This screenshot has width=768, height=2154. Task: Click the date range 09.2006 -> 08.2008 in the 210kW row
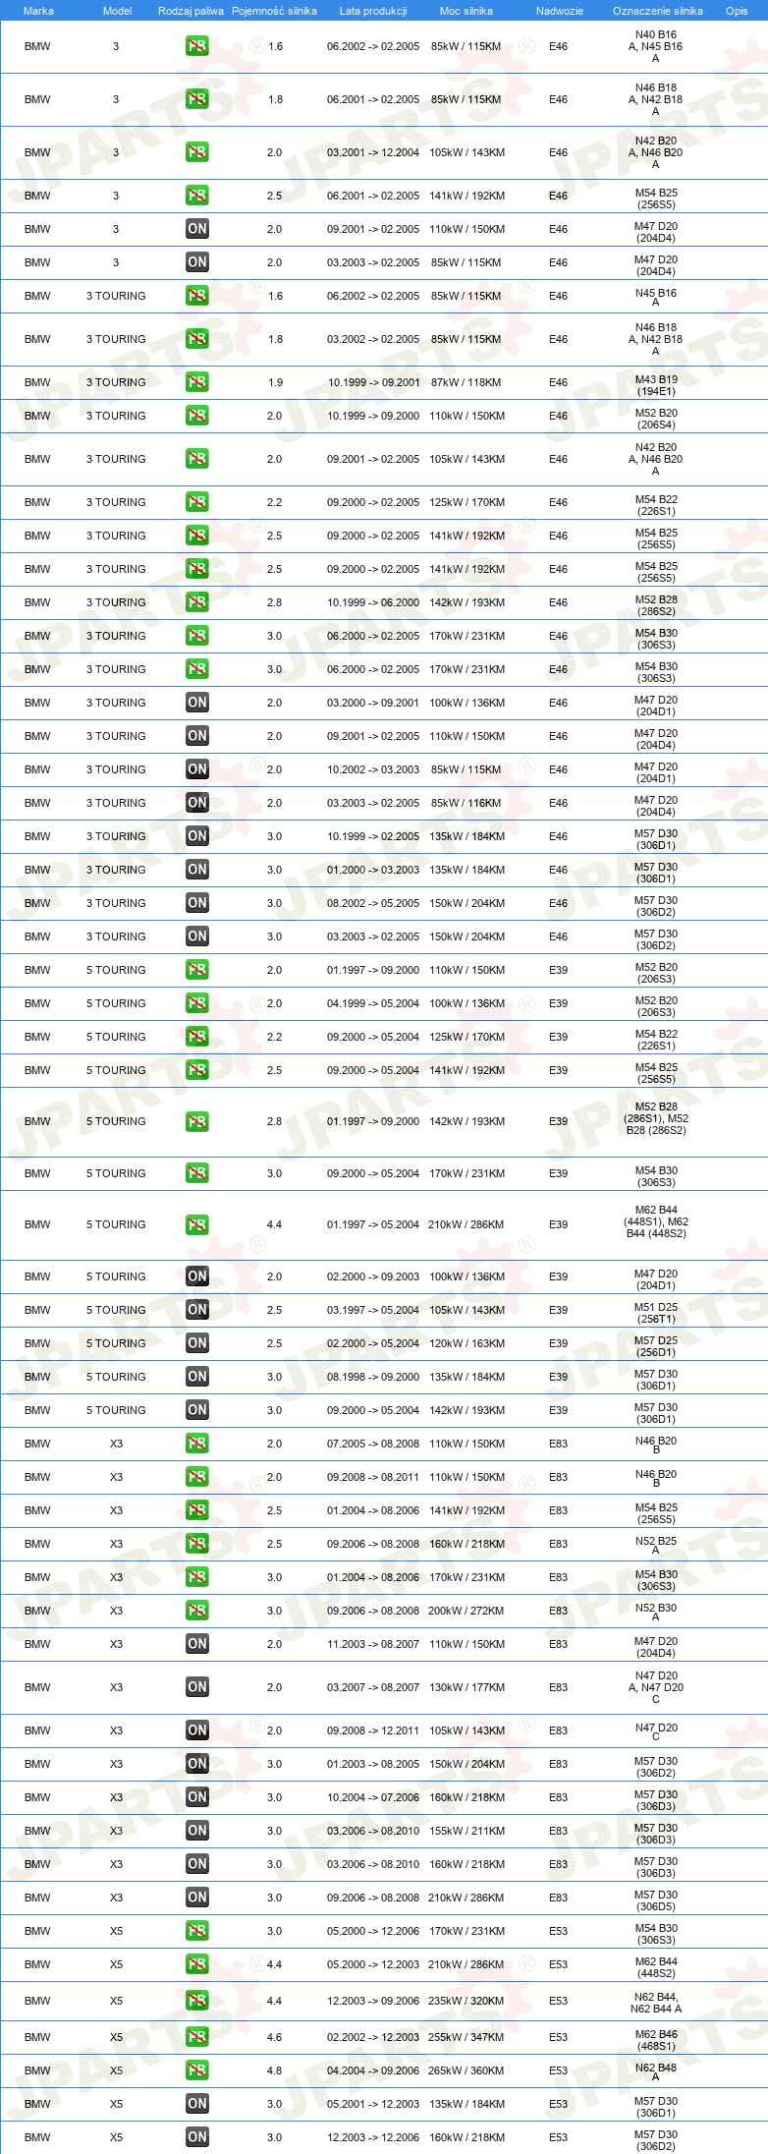pyautogui.click(x=373, y=1898)
